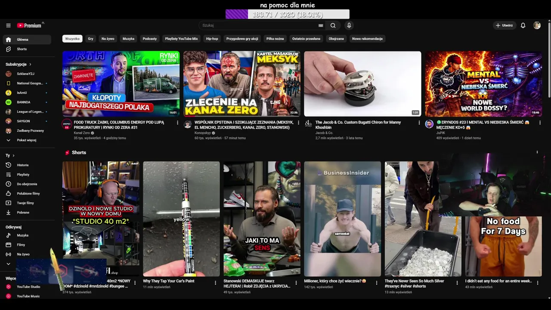Viewport: 551px width, 310px height.
Task: Open options menu for ERYNDOS #23 video
Action: [540, 123]
